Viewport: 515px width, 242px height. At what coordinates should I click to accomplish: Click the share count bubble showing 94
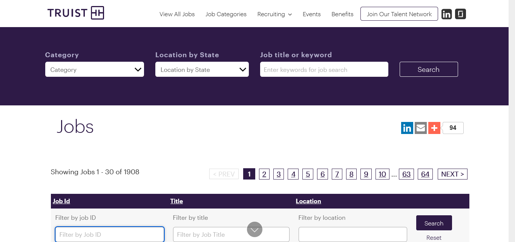click(453, 128)
